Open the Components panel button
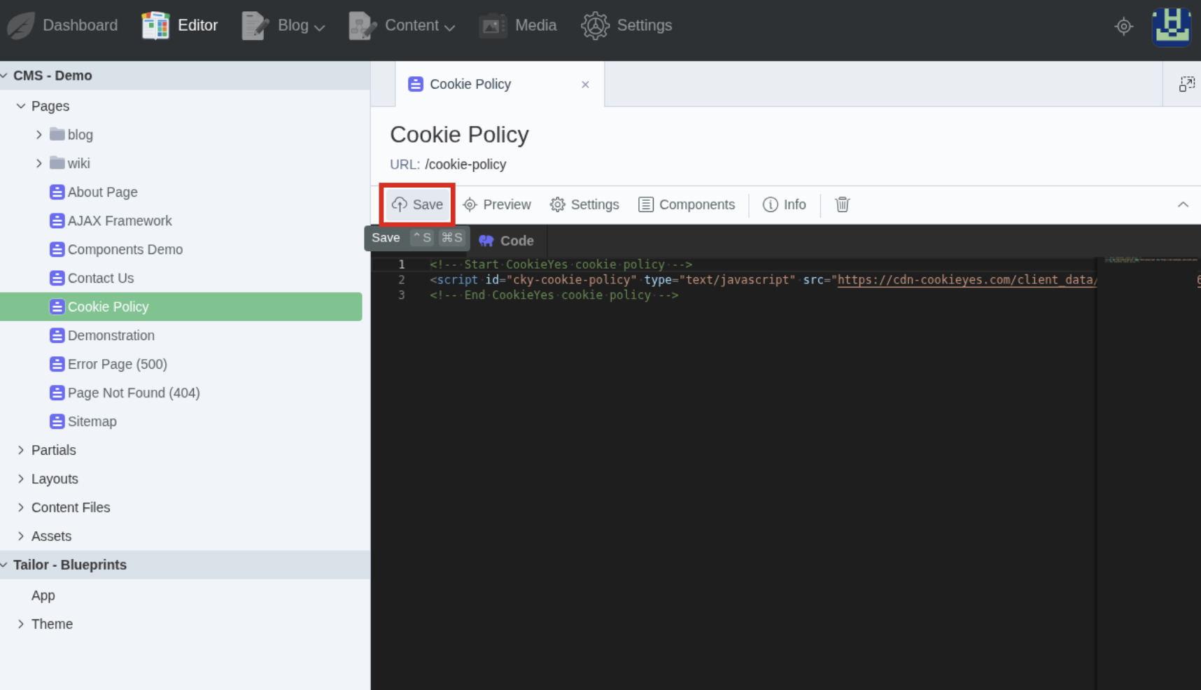1201x690 pixels. tap(687, 204)
